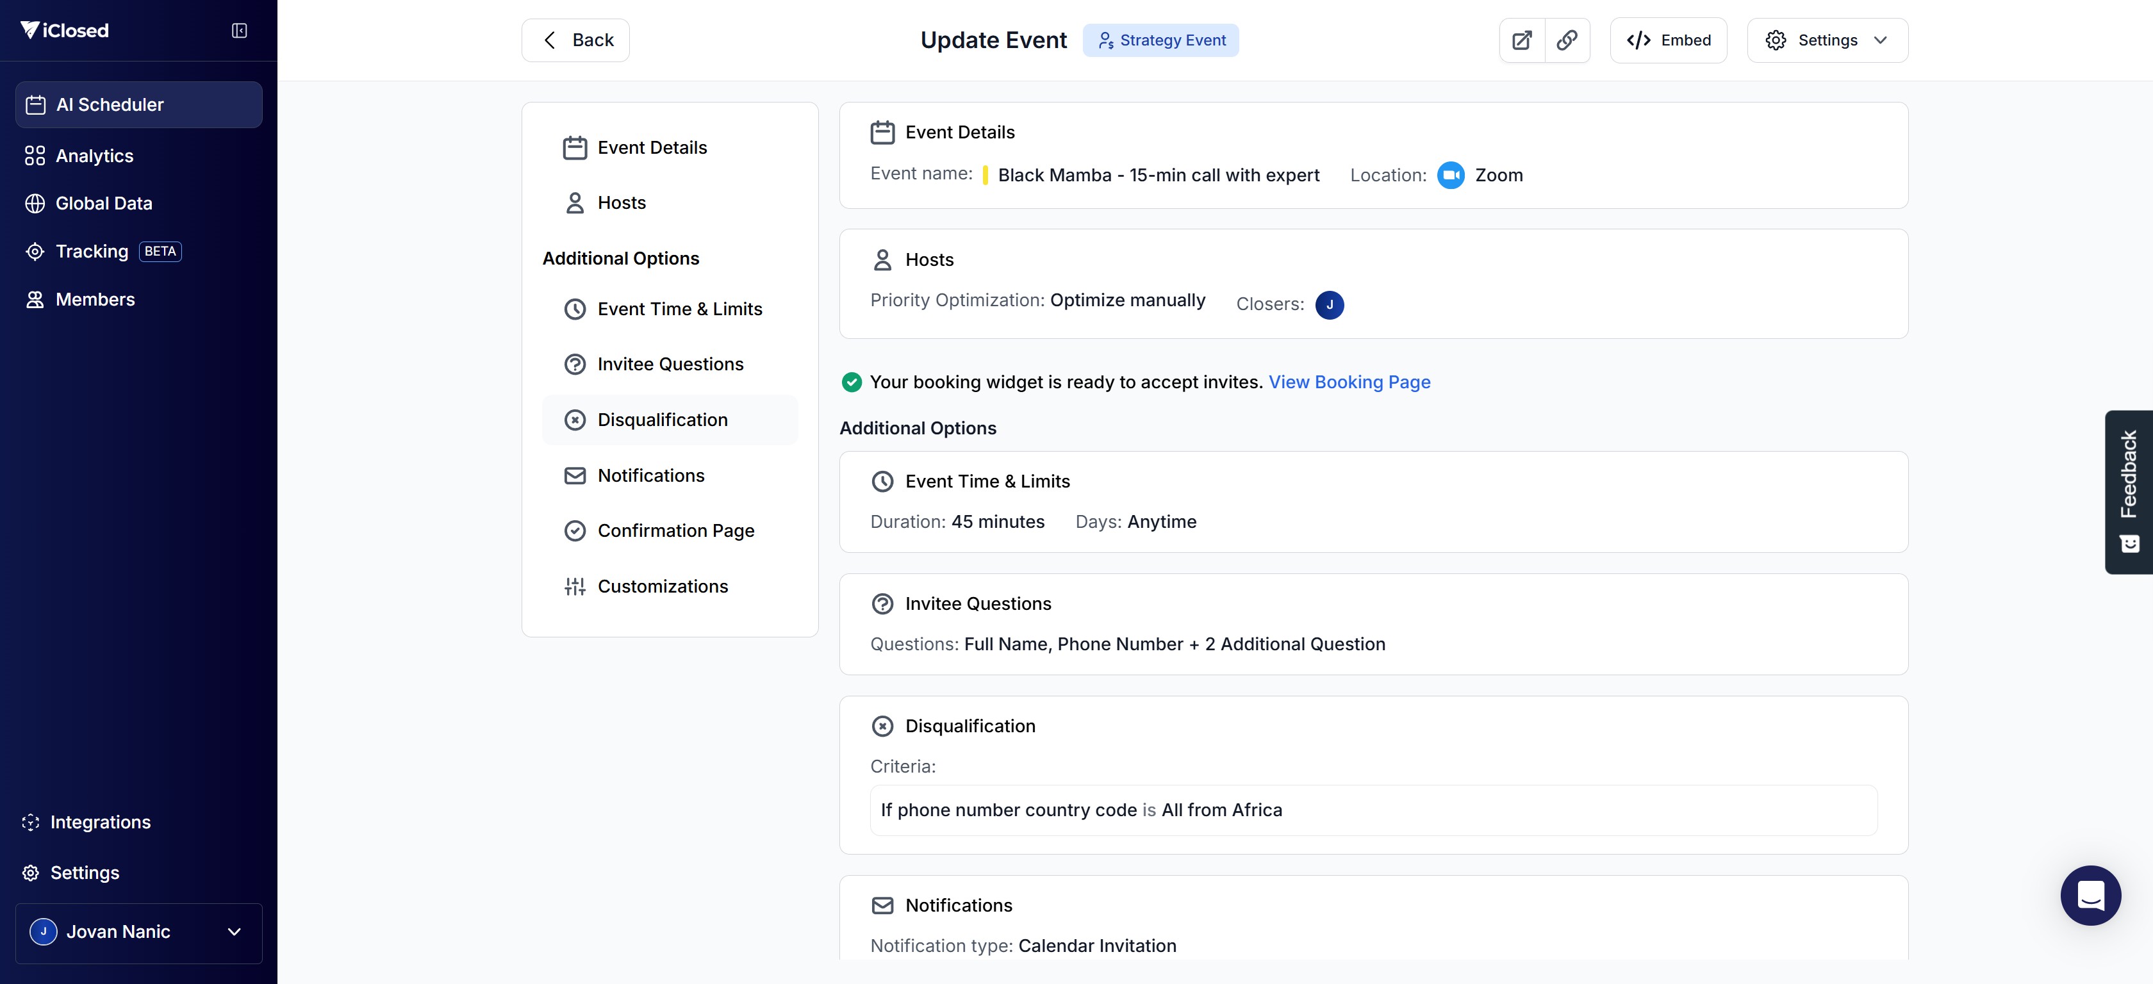Click the Africa disqualification criteria row

[x=1373, y=810]
